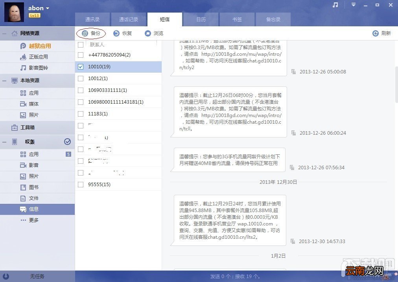Check the 95555(15) contact checkbox
Screen dimensions: 398x282
click(81, 184)
